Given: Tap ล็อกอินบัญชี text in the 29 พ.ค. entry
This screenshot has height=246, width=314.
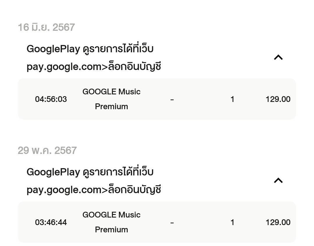Looking at the screenshot, I should 134,190.
